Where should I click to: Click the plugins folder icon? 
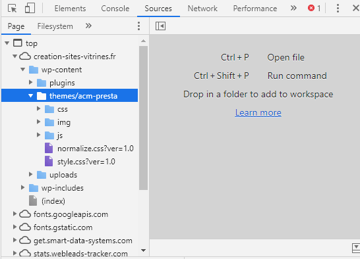pos(42,83)
